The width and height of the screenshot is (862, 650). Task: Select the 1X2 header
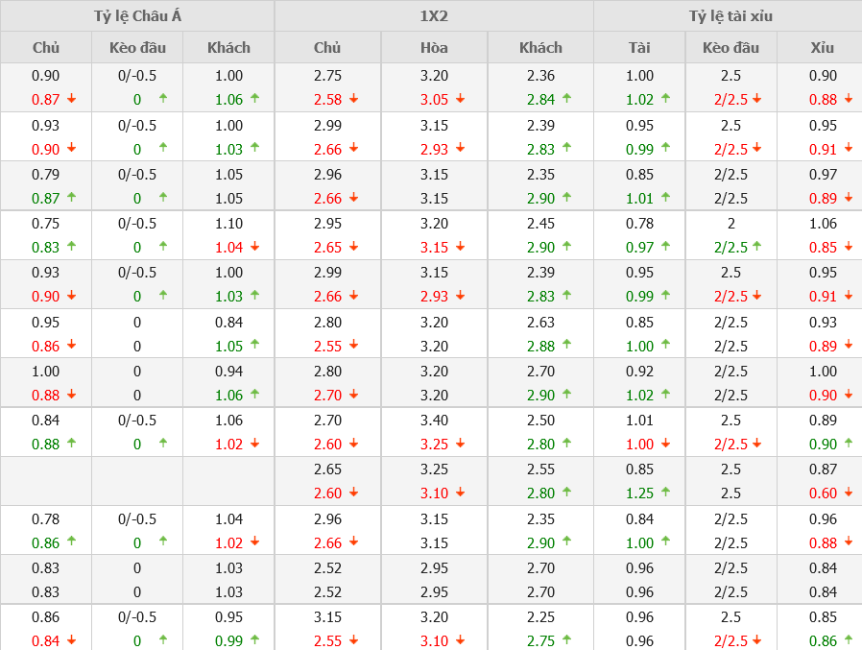[434, 16]
